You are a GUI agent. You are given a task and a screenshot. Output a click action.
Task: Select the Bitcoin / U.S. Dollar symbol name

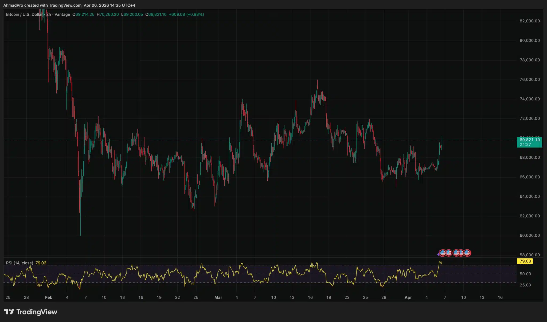tap(24, 15)
